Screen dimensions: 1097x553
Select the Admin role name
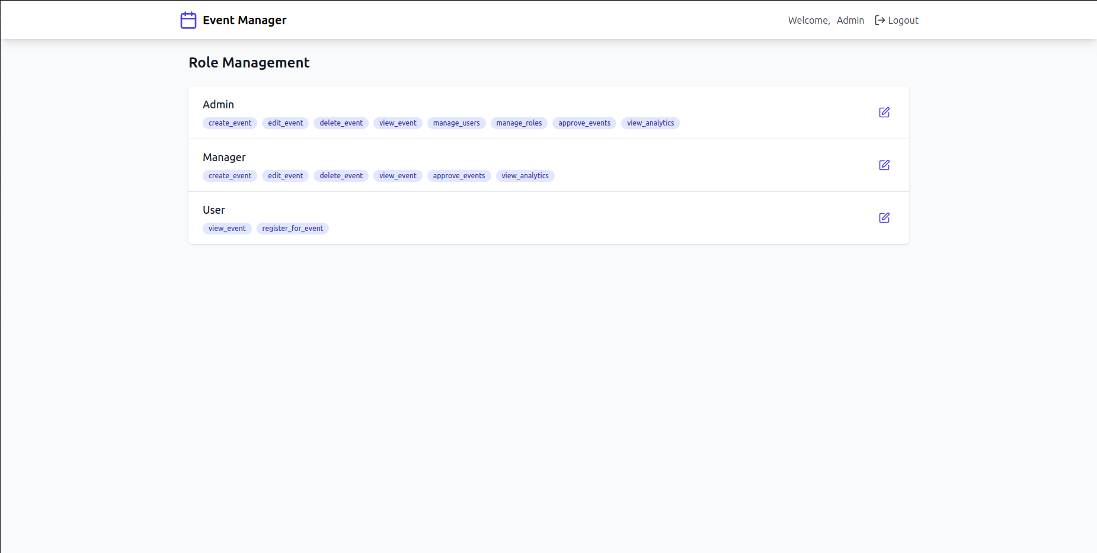click(x=218, y=105)
